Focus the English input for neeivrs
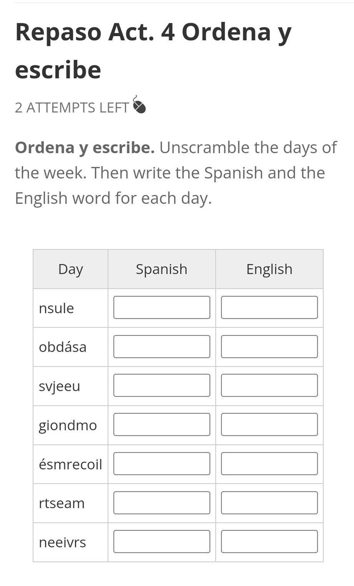The width and height of the screenshot is (354, 586). pos(269,542)
